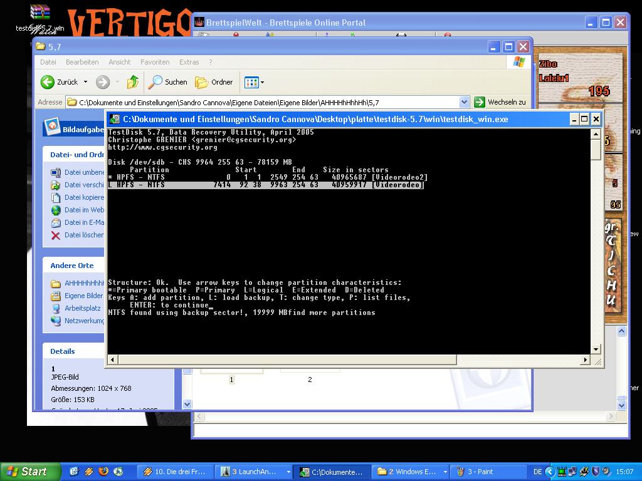Go up one folder level with the folder-up icon
Image resolution: width=642 pixels, height=481 pixels.
tap(133, 82)
